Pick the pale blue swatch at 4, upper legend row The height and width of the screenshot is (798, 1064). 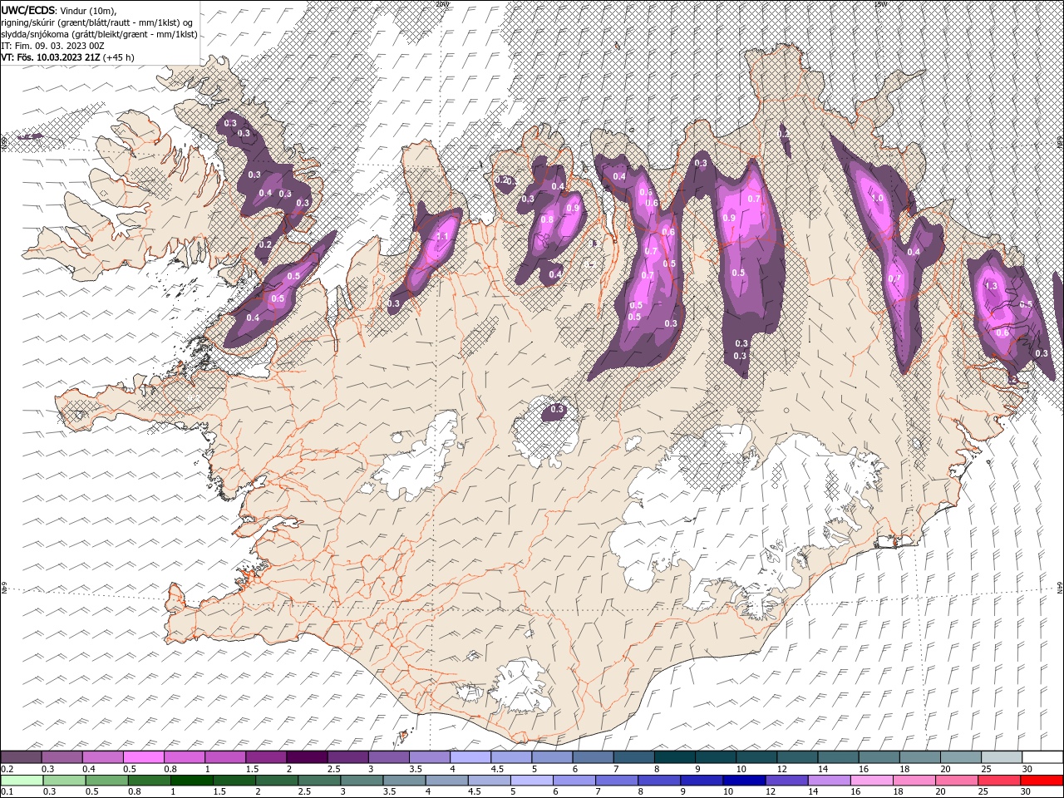[470, 757]
